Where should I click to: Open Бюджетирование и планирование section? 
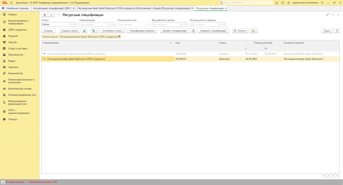pos(19,22)
